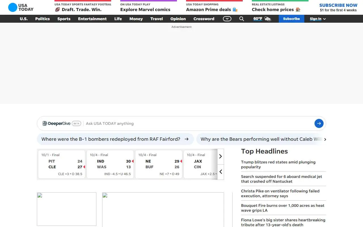363x227 pixels.
Task: Select the Opinion menu item
Action: pyautogui.click(x=178, y=19)
